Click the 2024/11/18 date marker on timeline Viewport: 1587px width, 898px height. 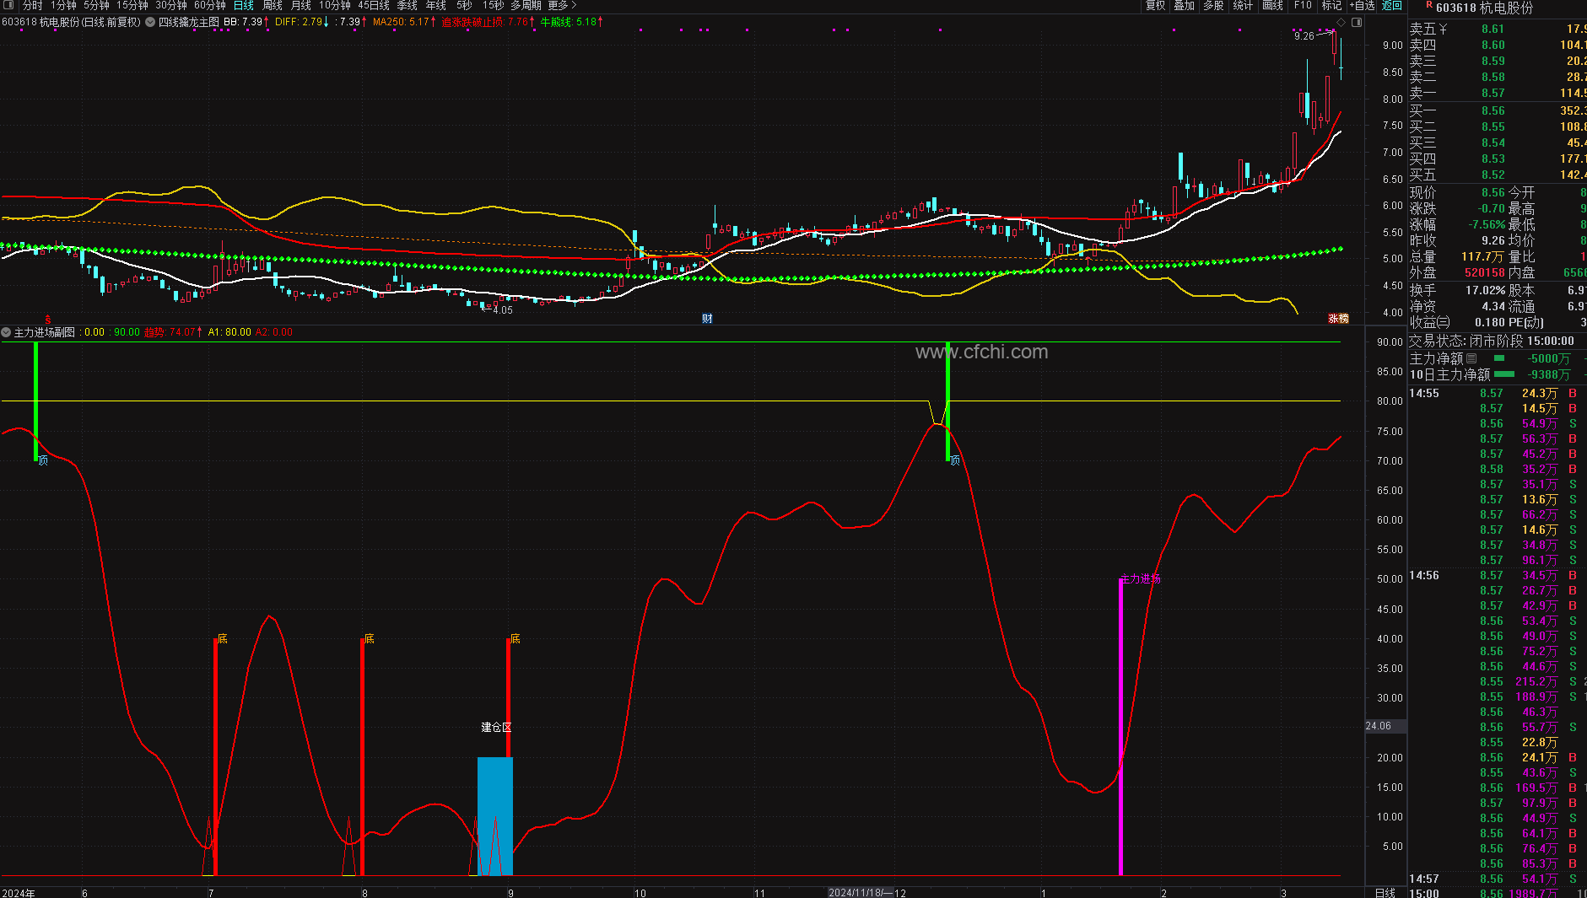tap(861, 893)
